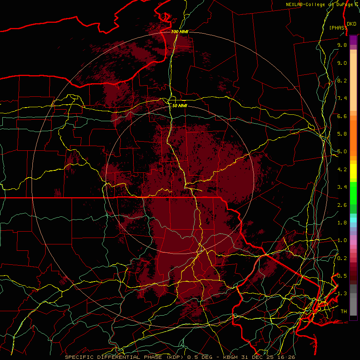Click the "DKD" label above the color scale
This screenshot has height=360, width=360.
click(x=352, y=24)
